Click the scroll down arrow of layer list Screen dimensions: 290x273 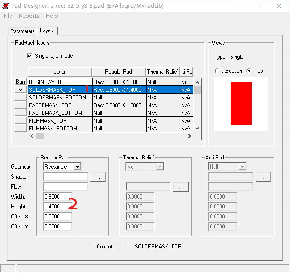(x=197, y=128)
